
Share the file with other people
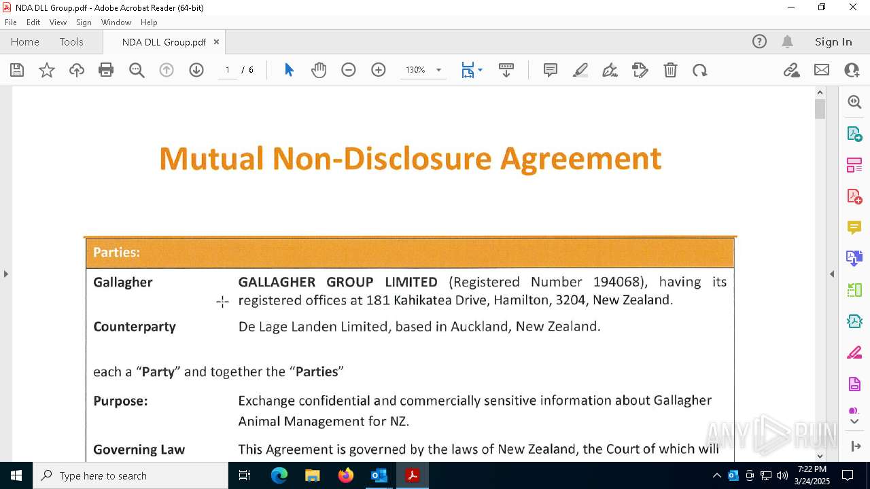(x=852, y=70)
